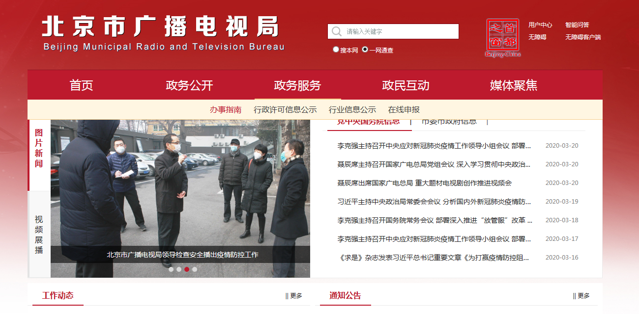Select the fourth carousel dot
This screenshot has height=314, width=639.
195,269
